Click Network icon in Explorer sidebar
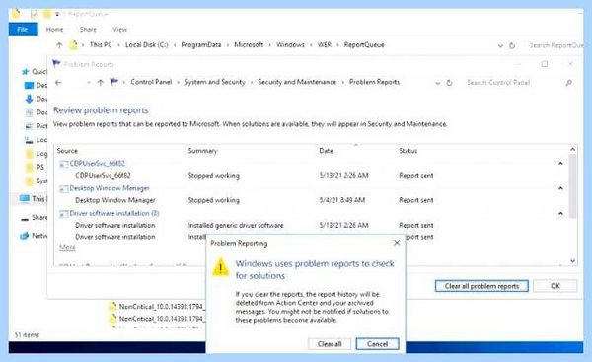 point(25,236)
